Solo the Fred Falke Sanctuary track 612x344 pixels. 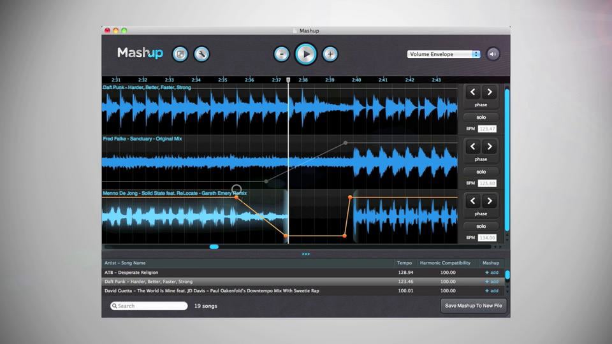coord(481,171)
